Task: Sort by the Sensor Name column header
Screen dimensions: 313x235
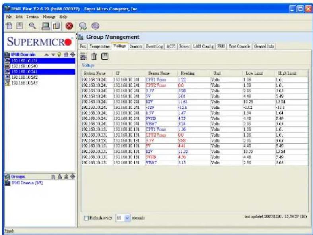Action: click(x=161, y=73)
